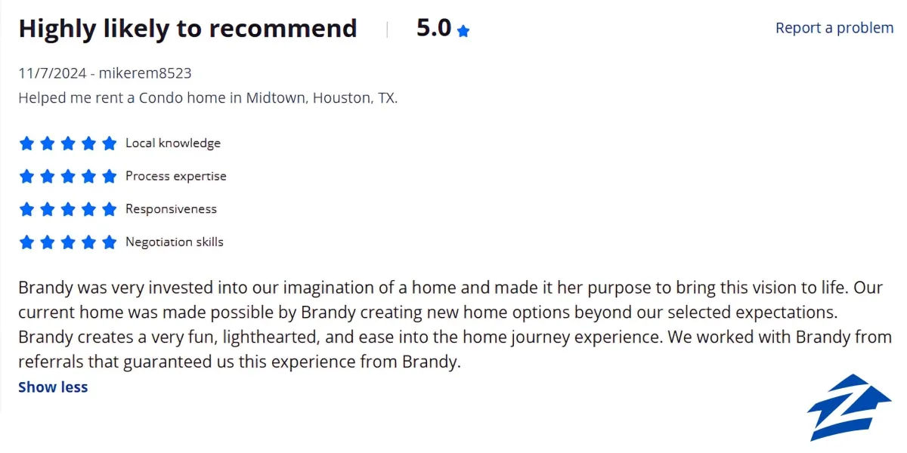Click first star of Local knowledge rating

pos(26,143)
